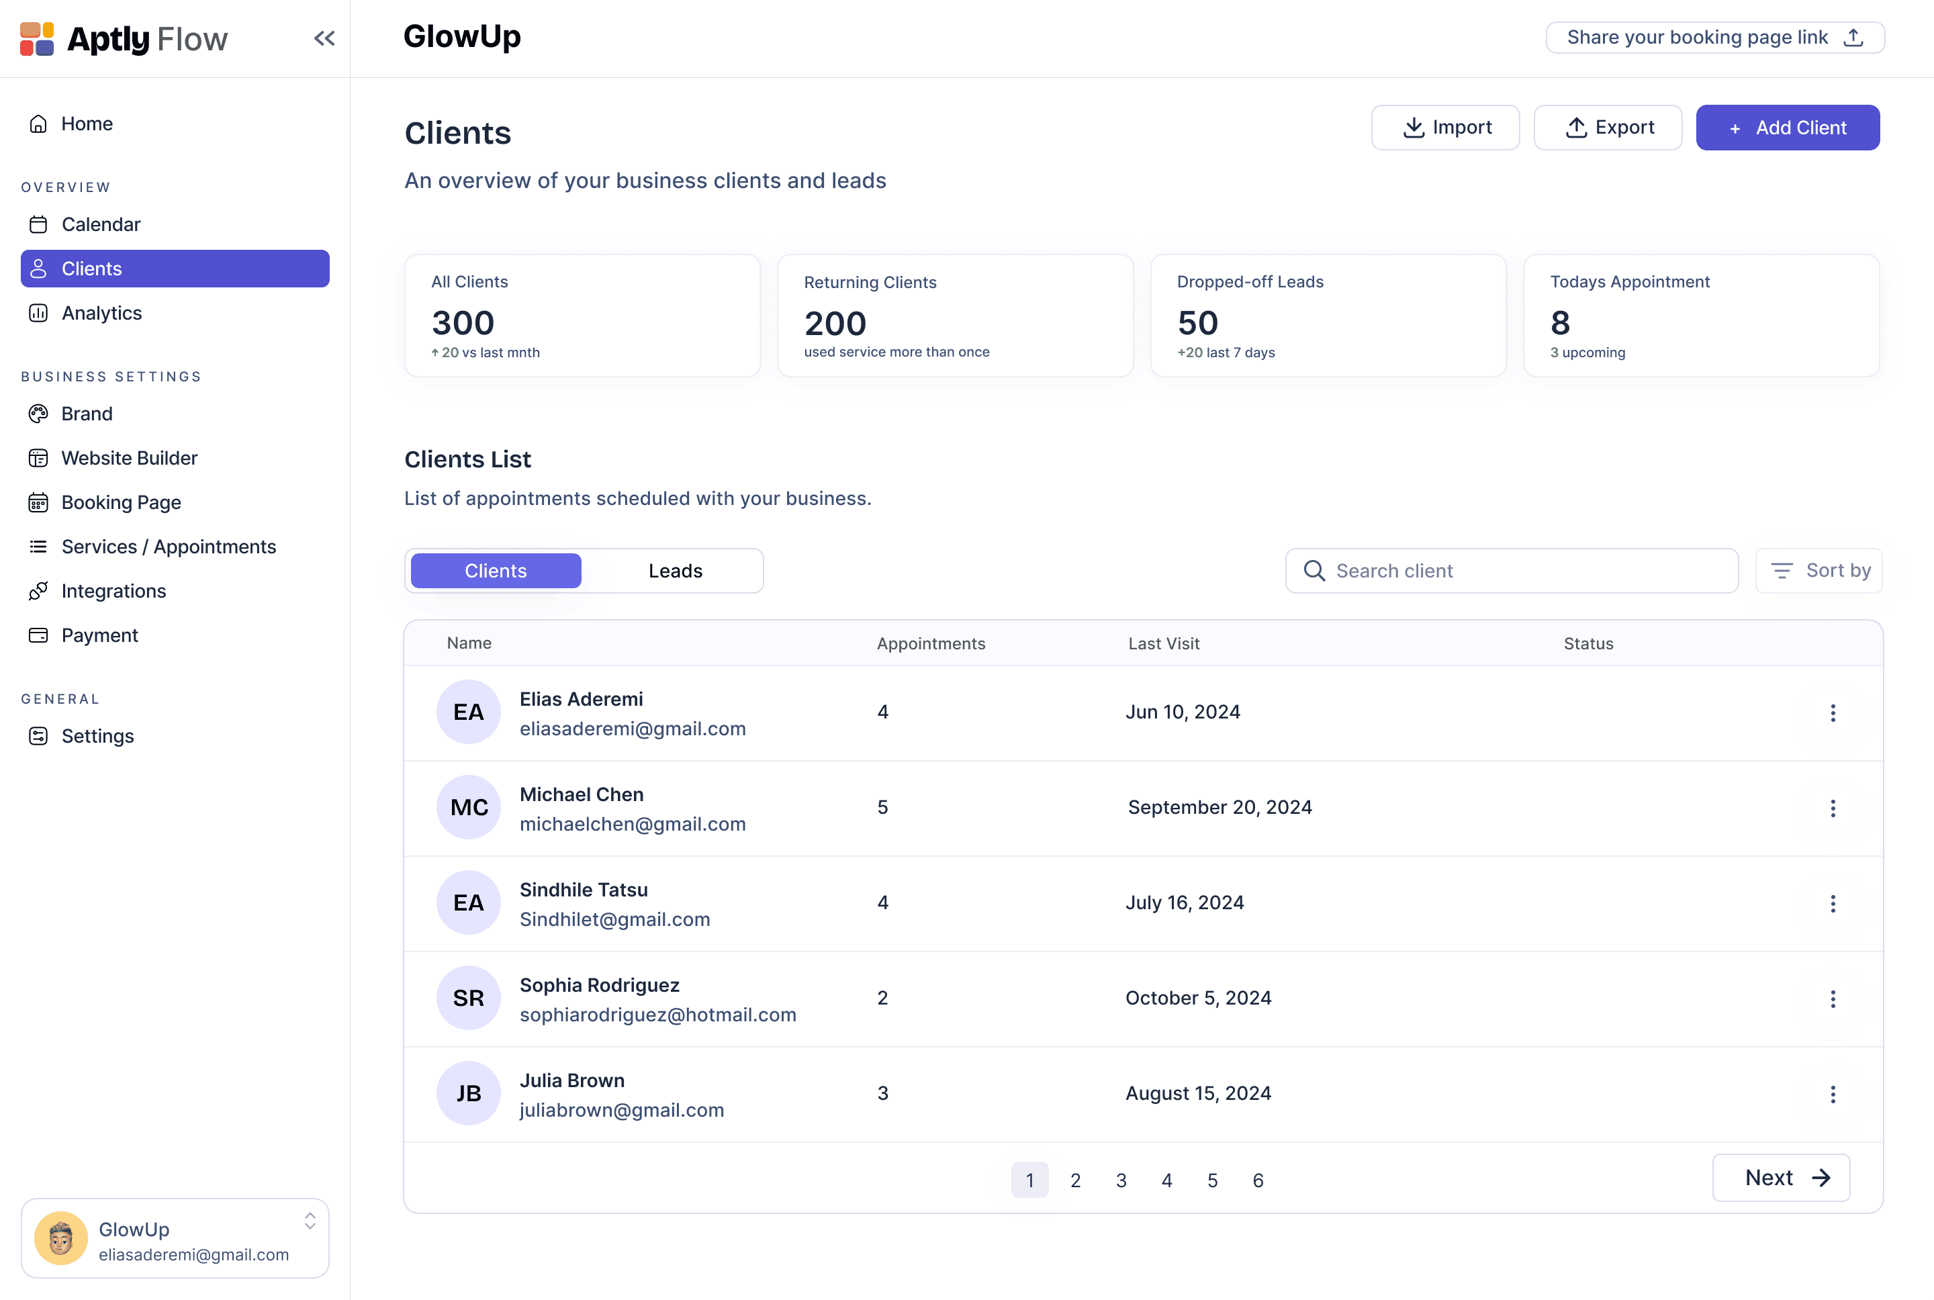Click the Integrations plug icon

coord(38,590)
